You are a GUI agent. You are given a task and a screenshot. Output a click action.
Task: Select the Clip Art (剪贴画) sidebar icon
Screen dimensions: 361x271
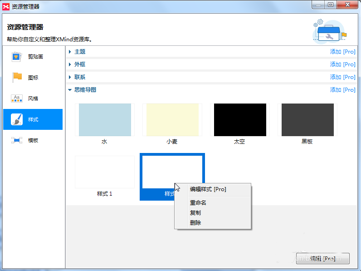click(x=17, y=57)
